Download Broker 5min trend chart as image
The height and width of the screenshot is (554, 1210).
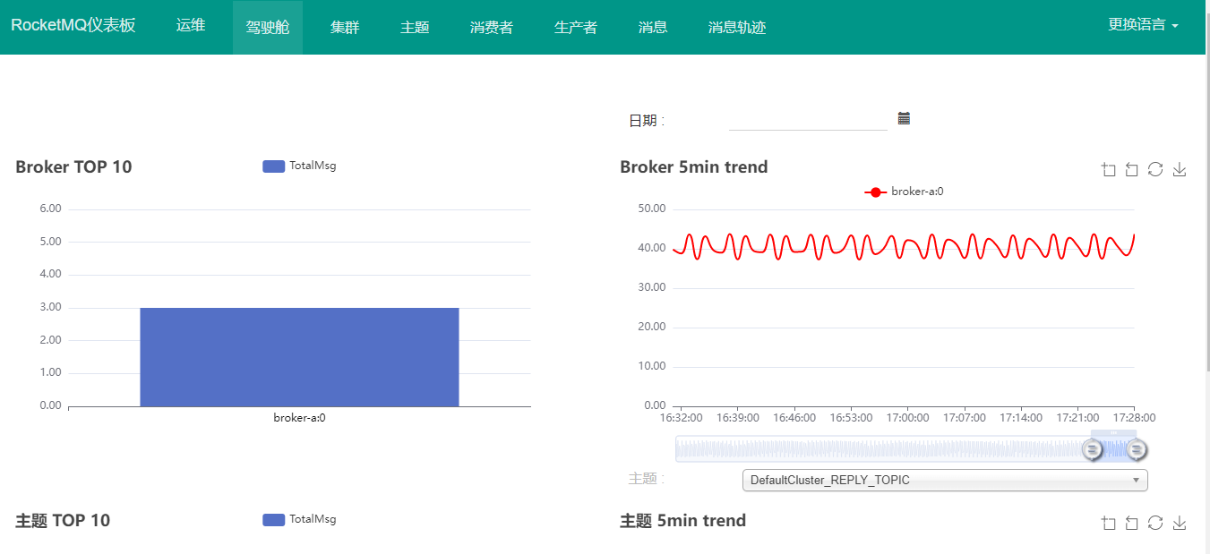(1180, 170)
